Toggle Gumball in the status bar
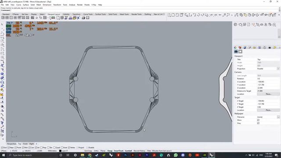Screen dimensions: 281x158 tap(128, 151)
